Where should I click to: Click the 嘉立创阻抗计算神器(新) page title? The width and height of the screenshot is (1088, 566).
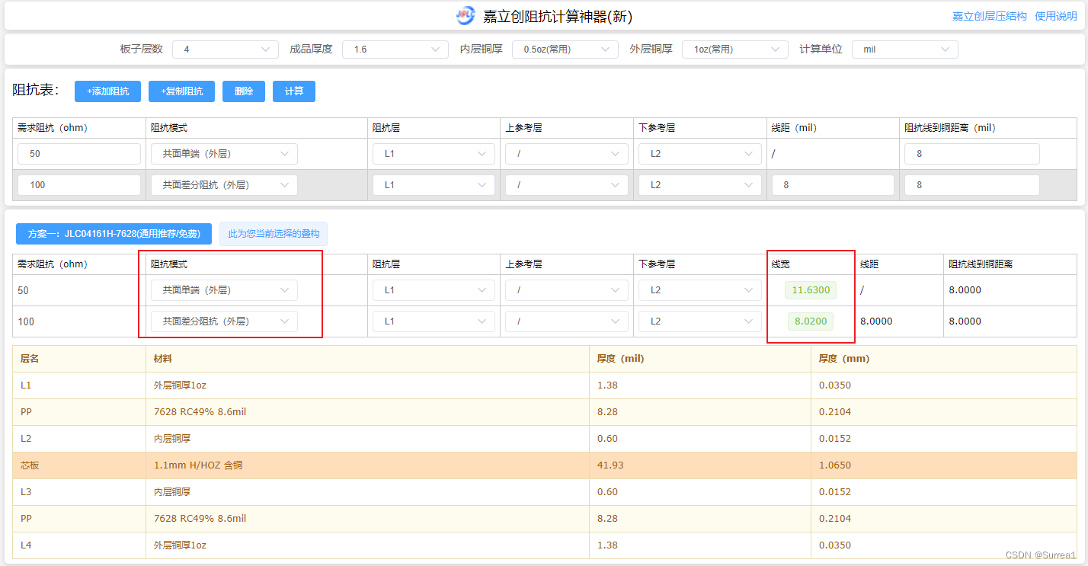[x=558, y=16]
